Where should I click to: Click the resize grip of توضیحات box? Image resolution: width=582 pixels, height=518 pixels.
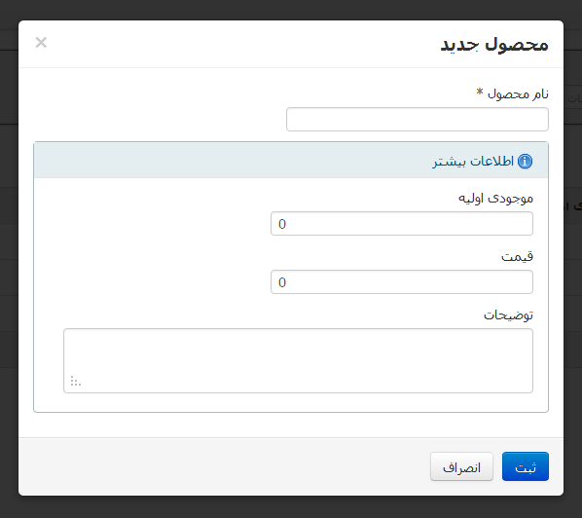pyautogui.click(x=75, y=381)
